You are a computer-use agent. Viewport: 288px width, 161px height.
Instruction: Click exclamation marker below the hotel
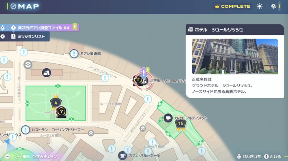[148, 99]
